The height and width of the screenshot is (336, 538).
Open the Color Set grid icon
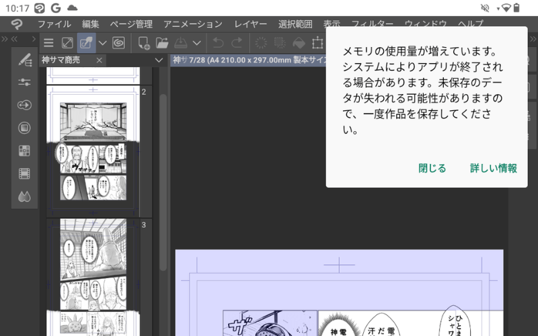pos(24,151)
